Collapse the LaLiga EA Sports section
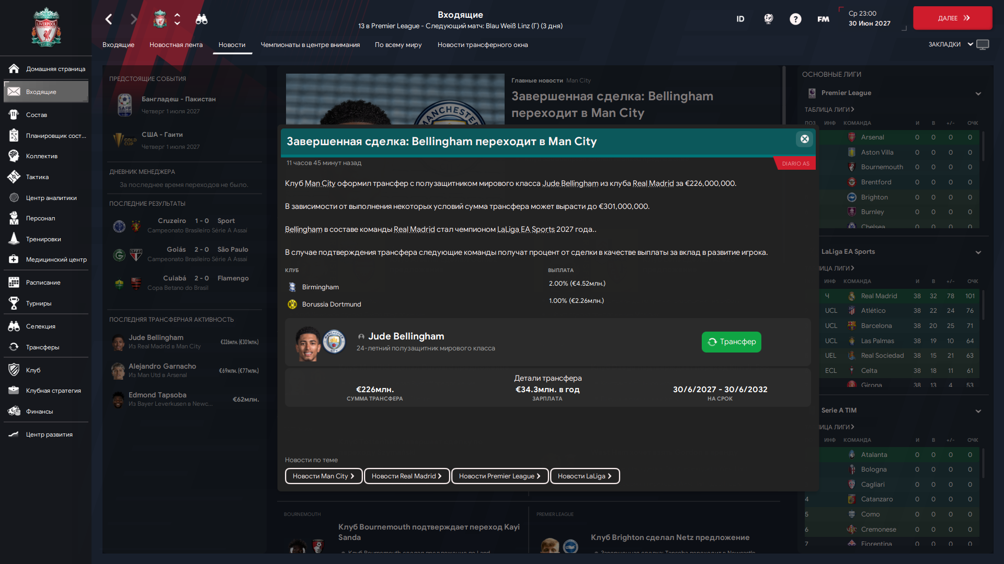The height and width of the screenshot is (564, 1004). click(x=978, y=252)
